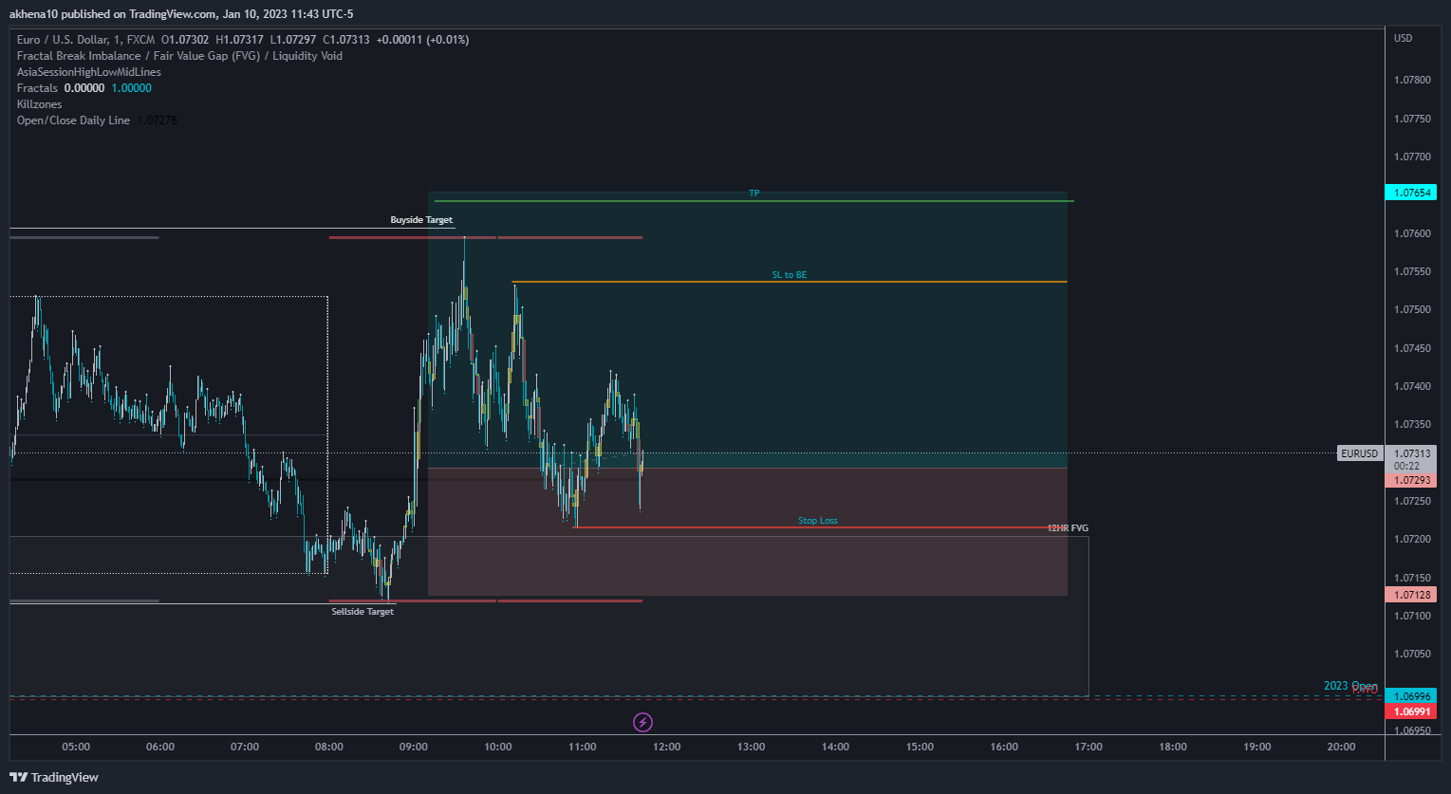Screen dimensions: 1451x794
Task: Click the 09:00 time axis label
Action: (x=414, y=747)
